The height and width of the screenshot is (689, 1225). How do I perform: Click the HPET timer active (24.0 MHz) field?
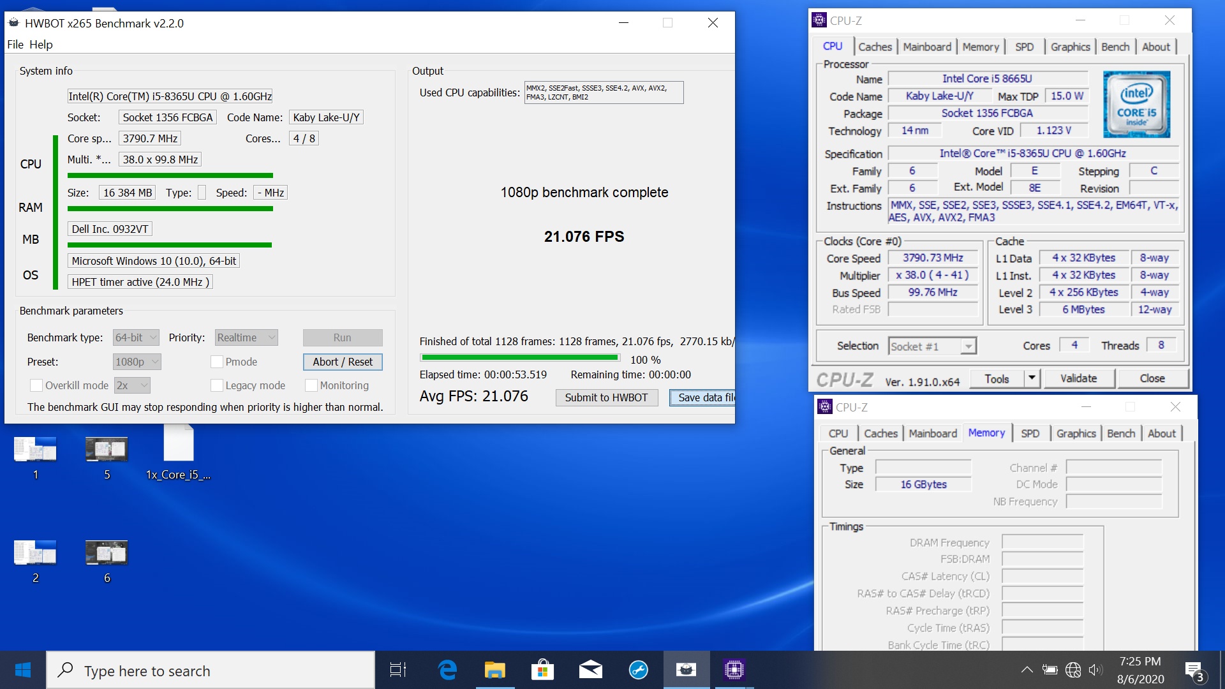click(x=140, y=282)
